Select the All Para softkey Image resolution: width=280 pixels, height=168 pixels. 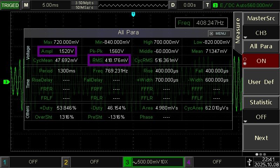pos(261,46)
